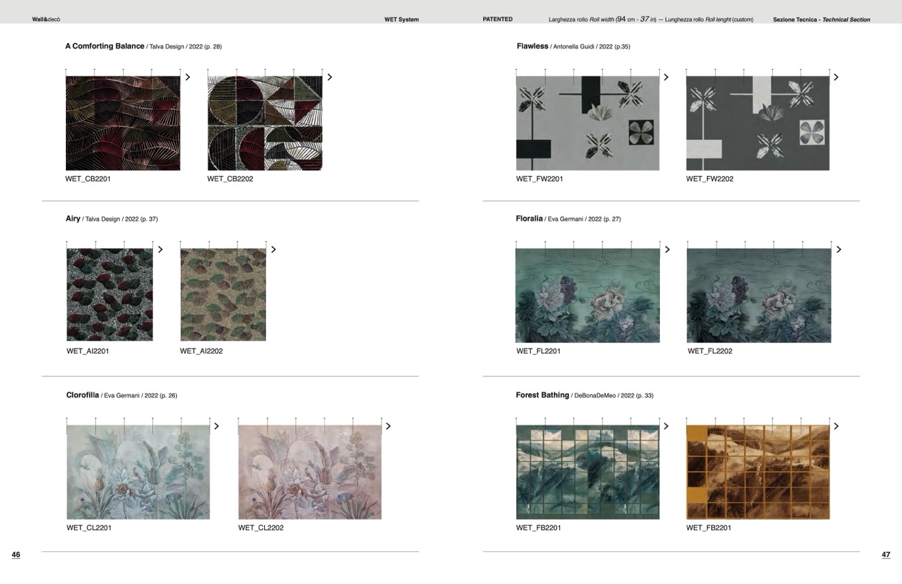Click the arrow next to WET_AI2201 pattern
The image size is (902, 584).
(160, 249)
